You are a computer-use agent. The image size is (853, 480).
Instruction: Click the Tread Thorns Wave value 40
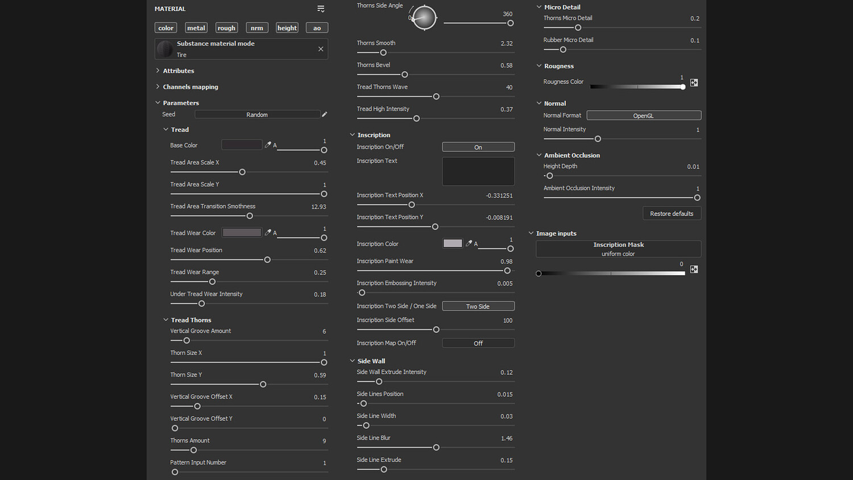click(509, 87)
